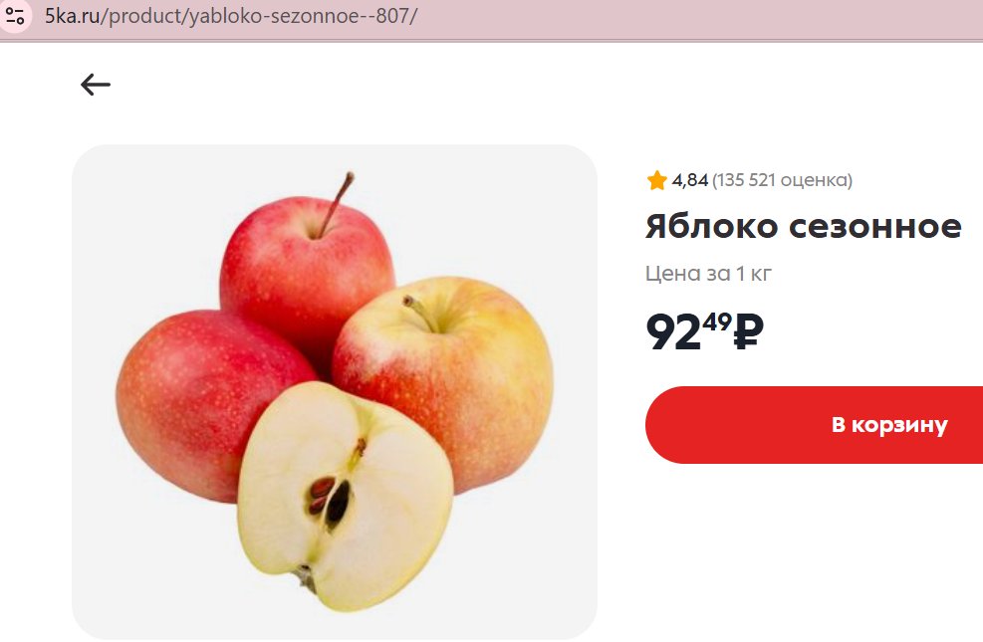Click the orange star rating icon

pos(657,180)
